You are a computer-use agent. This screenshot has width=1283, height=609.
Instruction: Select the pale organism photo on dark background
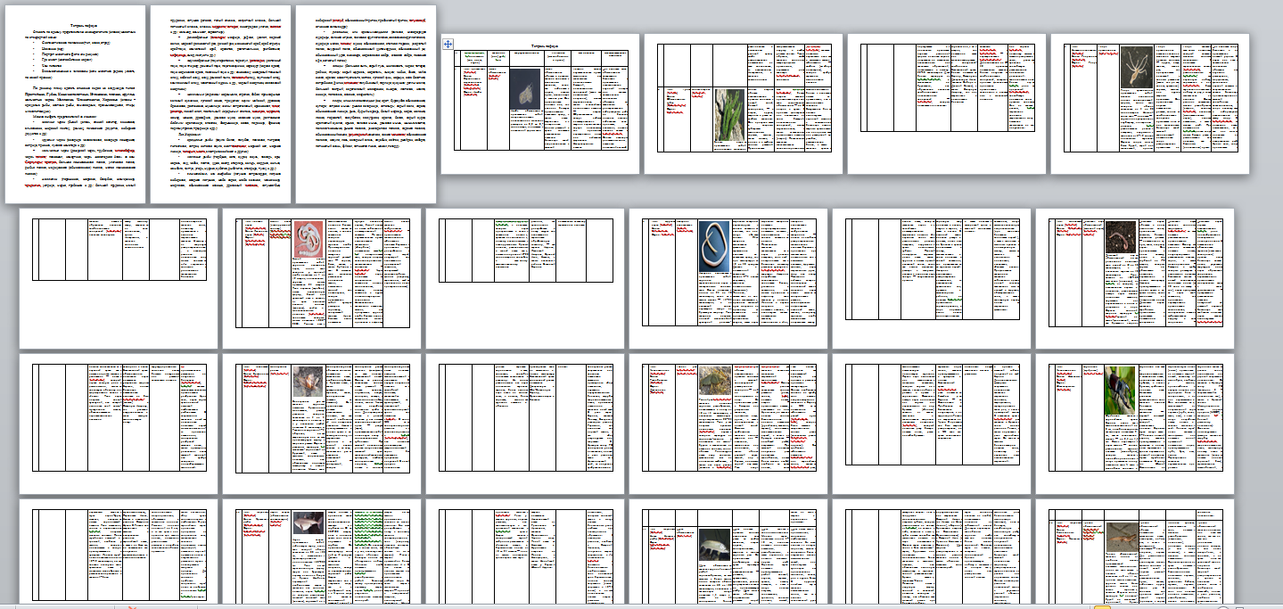point(524,88)
